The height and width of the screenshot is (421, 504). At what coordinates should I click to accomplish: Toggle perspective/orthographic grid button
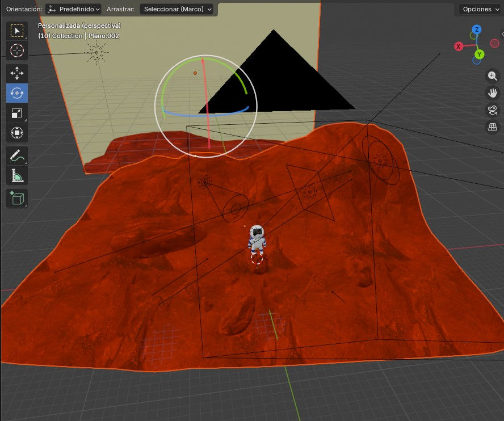pos(493,127)
